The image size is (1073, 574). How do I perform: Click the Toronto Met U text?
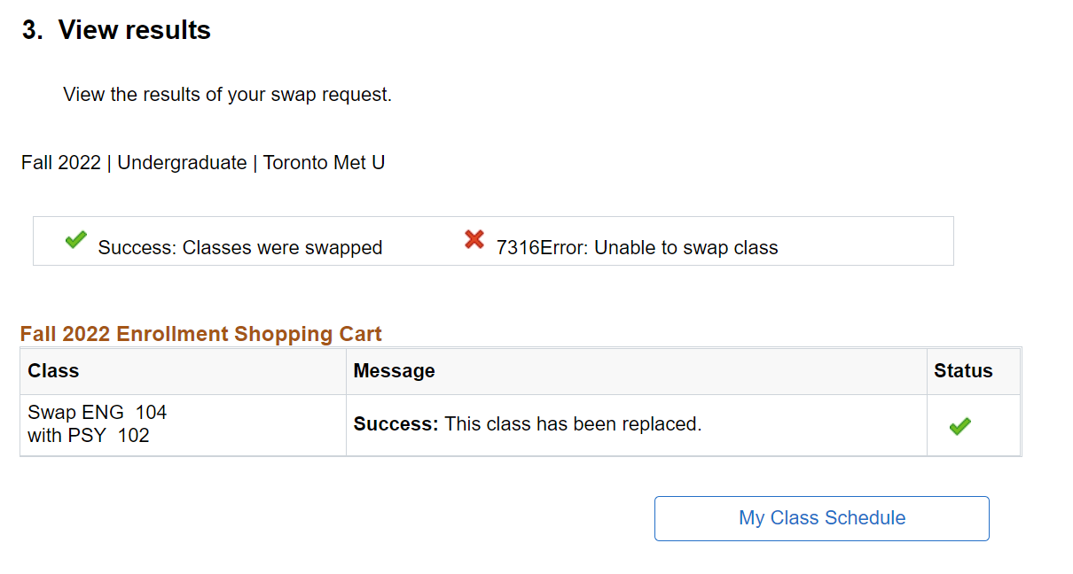[324, 163]
